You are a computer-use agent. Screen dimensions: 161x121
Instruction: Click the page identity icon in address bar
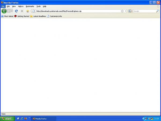[34, 11]
